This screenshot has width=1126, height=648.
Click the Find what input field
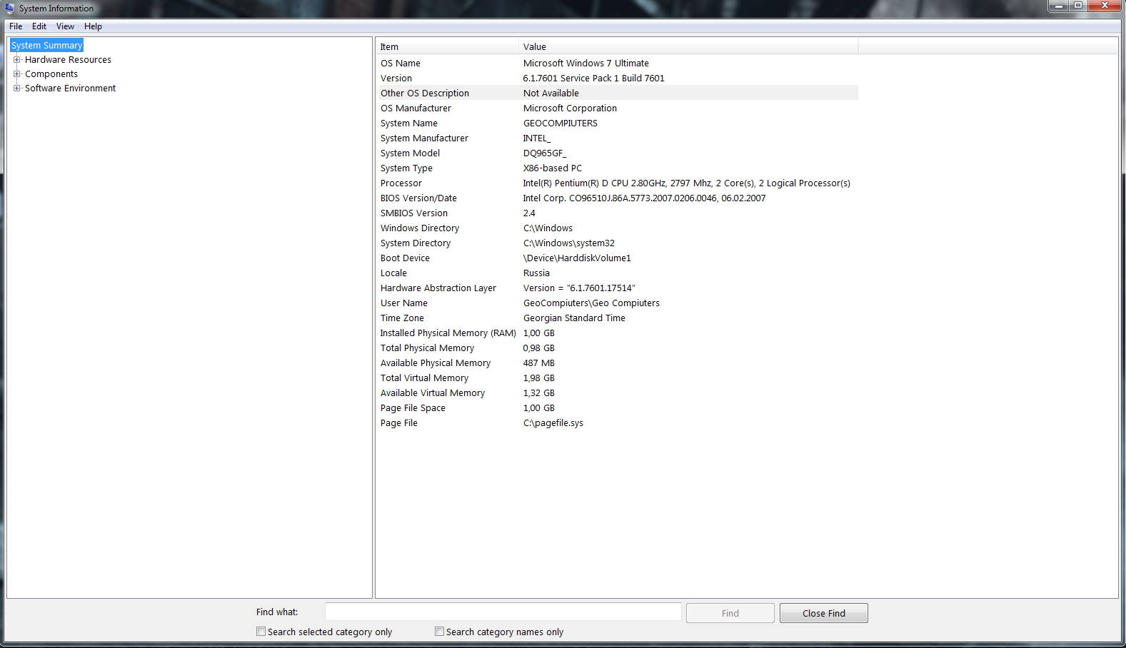point(503,612)
